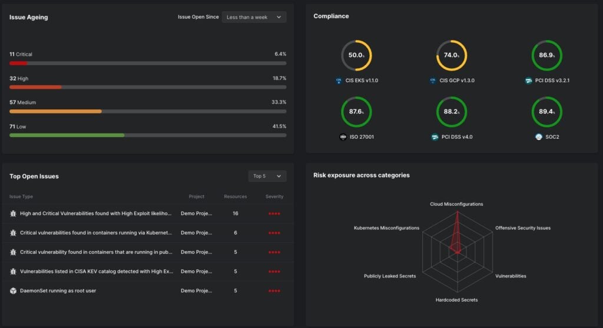Click the Medium issues orange progress bar
Screen dimensions: 603x328
tap(55, 111)
